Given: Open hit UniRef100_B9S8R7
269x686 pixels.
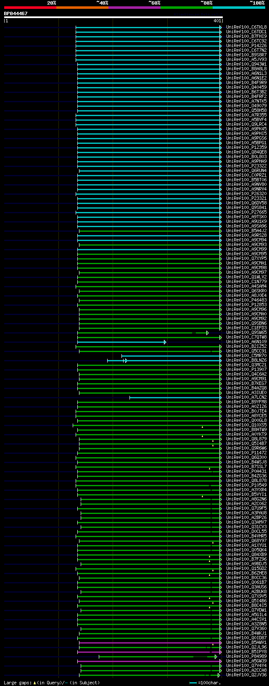Looking at the screenshot, I should 246,55.
